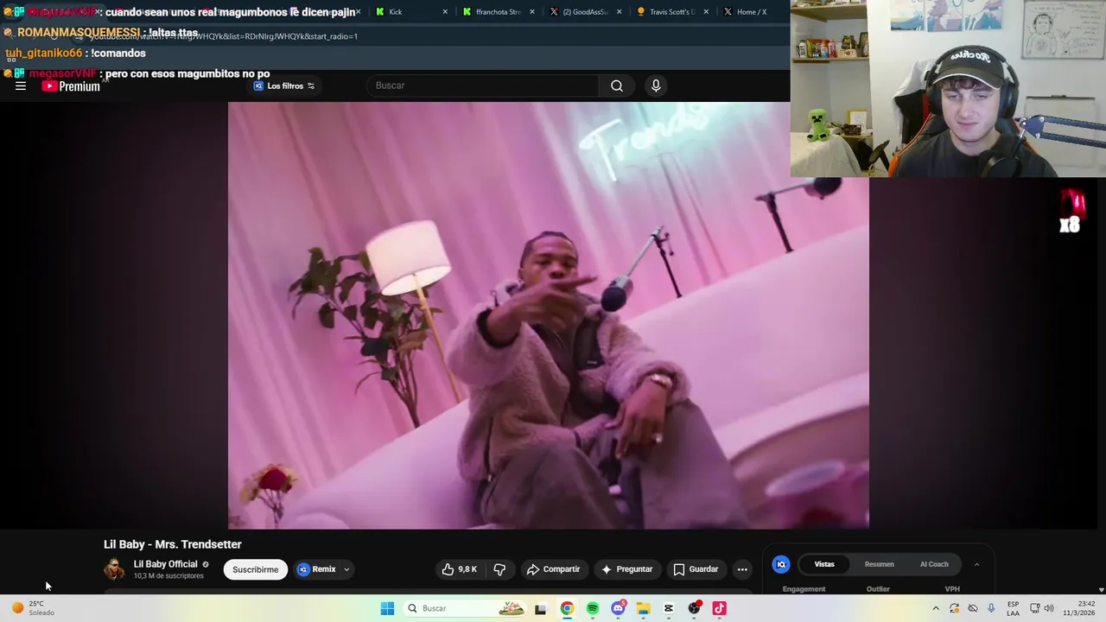Save the video with Guardar
Viewport: 1106px width, 622px height.
(x=696, y=569)
